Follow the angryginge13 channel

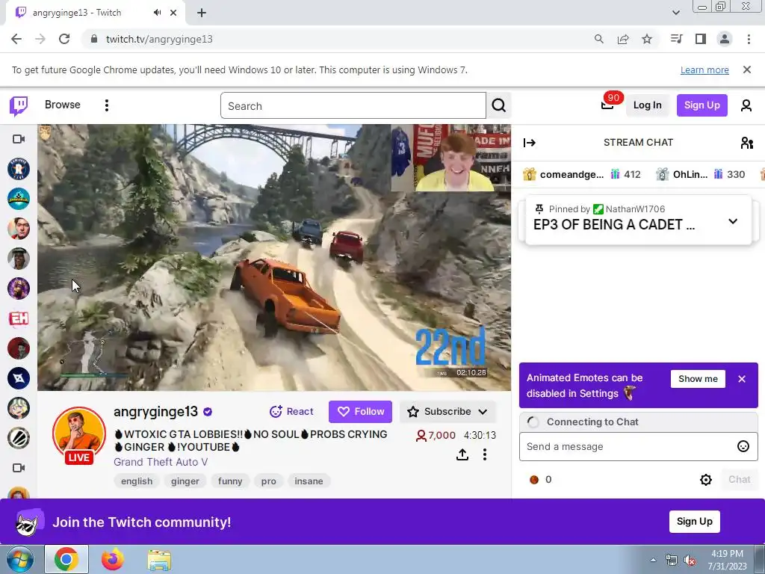pos(360,412)
